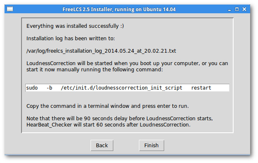Click the '-b' flag in command field
Screen dimensions: 258x163
49,88
